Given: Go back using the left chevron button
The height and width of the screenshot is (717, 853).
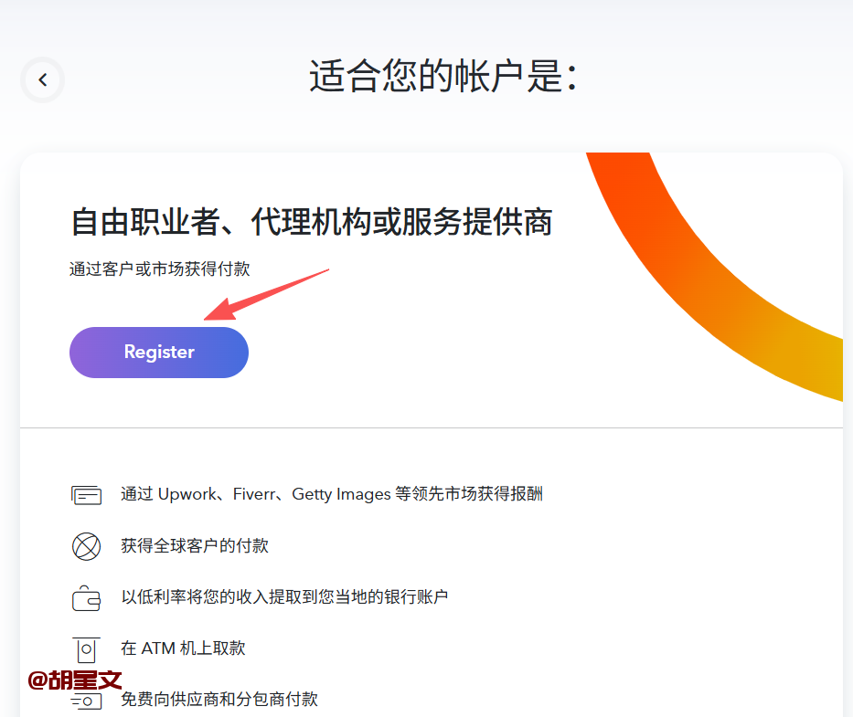Looking at the screenshot, I should point(42,80).
